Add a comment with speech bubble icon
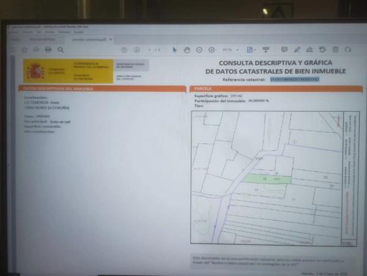 click(x=284, y=49)
